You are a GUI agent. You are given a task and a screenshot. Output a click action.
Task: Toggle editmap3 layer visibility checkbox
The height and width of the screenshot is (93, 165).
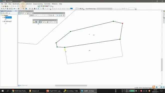(x=4, y=21)
